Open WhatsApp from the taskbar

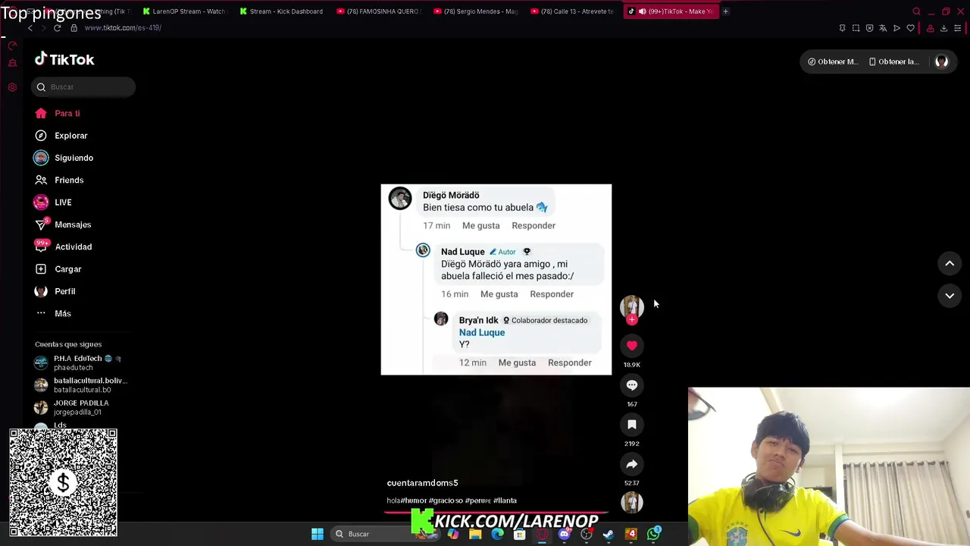(x=653, y=534)
